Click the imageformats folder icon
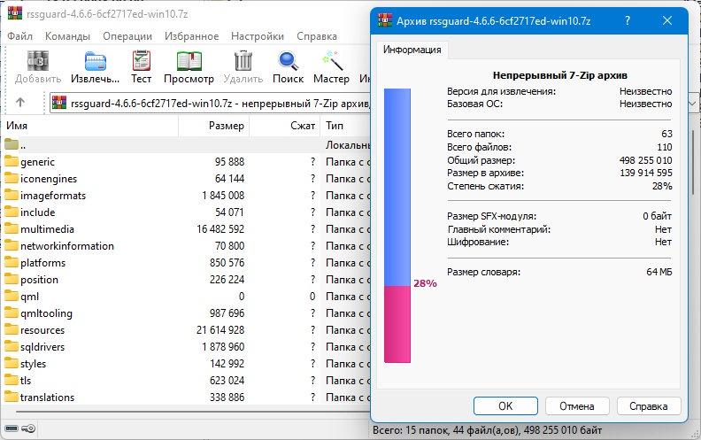The height and width of the screenshot is (440, 701). (x=12, y=195)
